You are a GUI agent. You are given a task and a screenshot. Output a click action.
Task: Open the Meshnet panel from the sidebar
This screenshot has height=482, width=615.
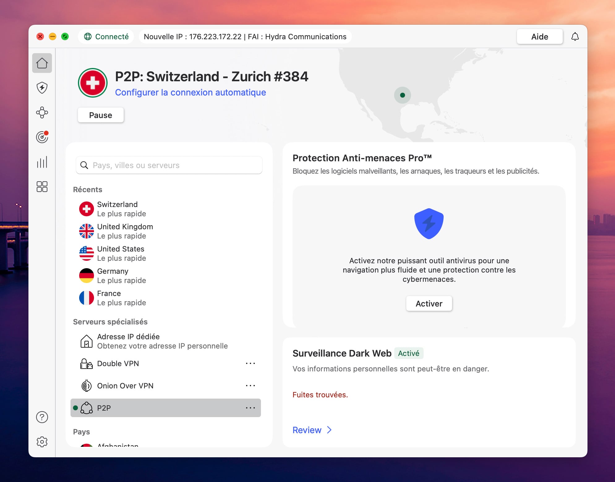click(x=42, y=112)
